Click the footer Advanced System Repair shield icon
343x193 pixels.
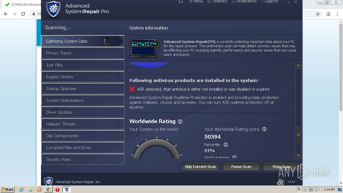(49, 181)
